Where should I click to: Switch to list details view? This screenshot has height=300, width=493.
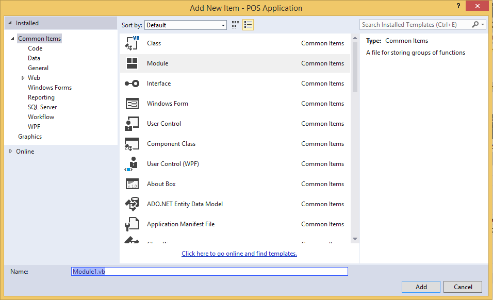pos(248,25)
